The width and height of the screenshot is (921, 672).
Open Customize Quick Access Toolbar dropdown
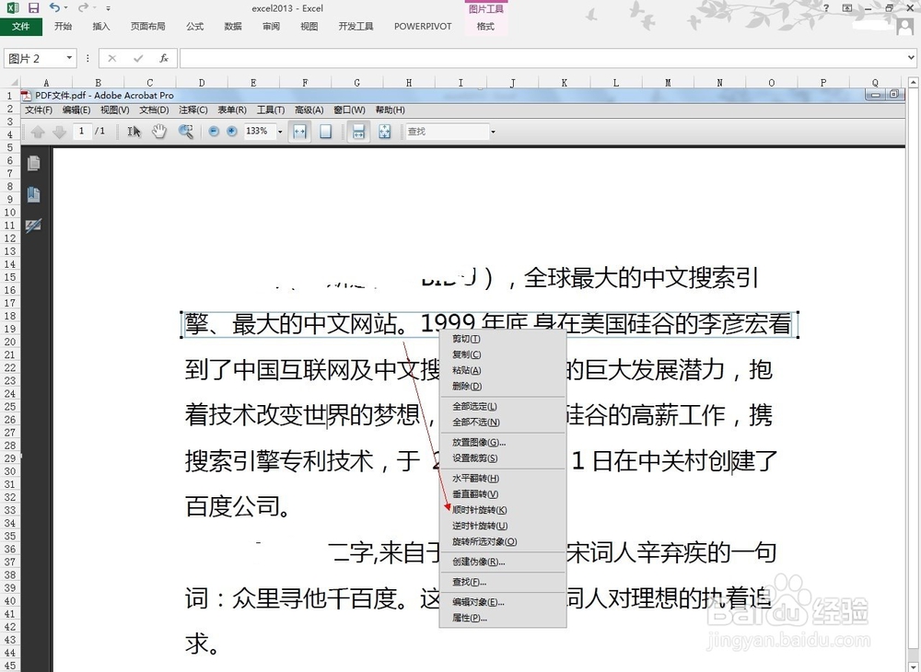click(108, 8)
